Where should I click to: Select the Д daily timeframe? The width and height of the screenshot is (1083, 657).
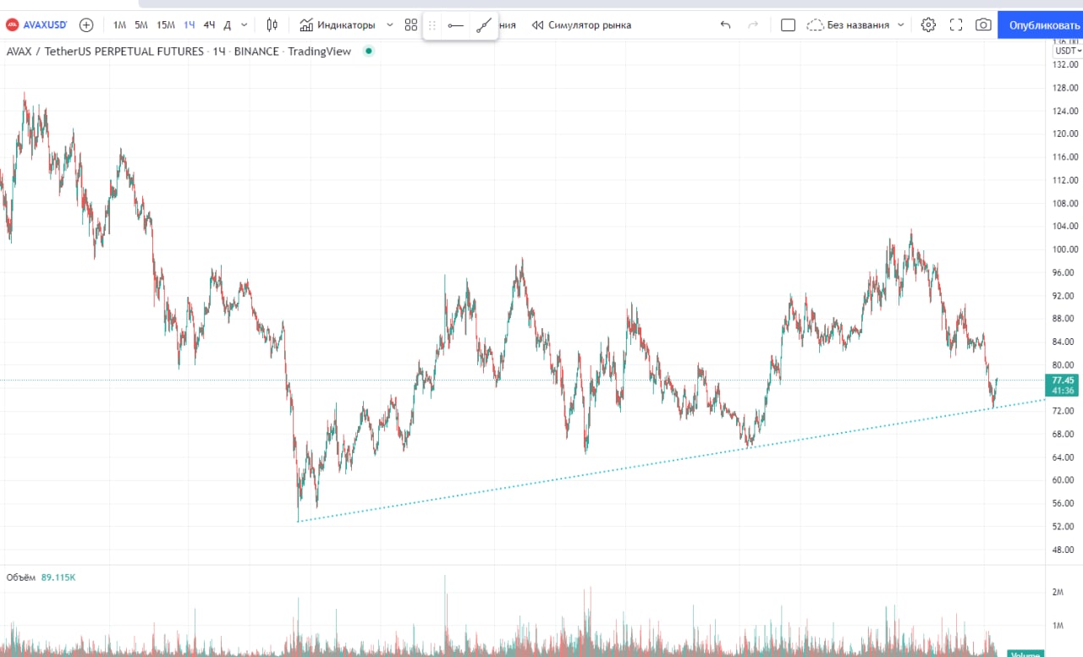tap(227, 25)
